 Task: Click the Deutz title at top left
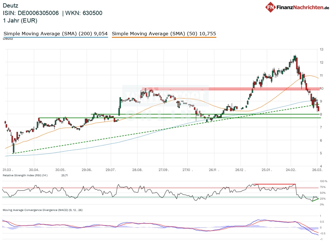click(11, 5)
